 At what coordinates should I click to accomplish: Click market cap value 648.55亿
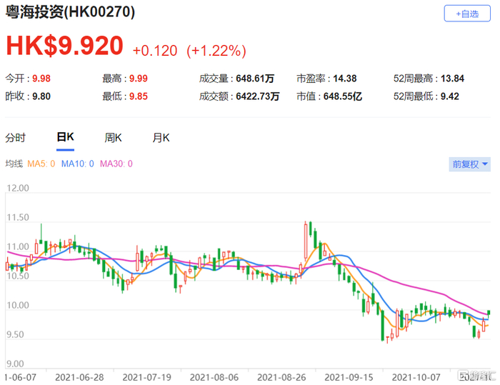click(x=342, y=96)
